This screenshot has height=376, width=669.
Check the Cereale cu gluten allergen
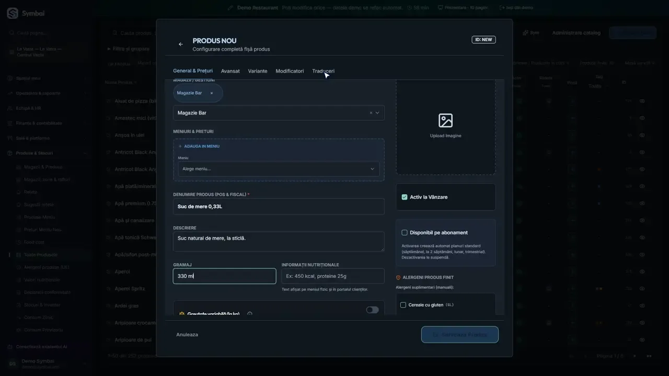(403, 305)
